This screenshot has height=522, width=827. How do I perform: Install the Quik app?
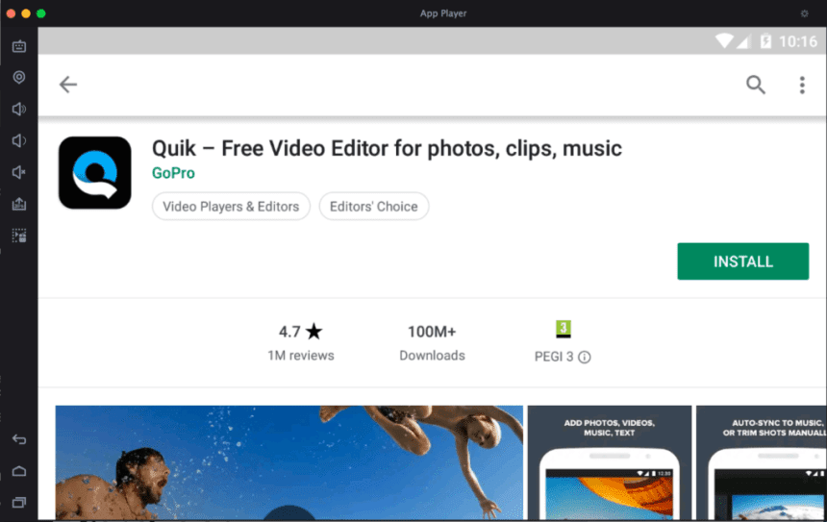point(742,261)
